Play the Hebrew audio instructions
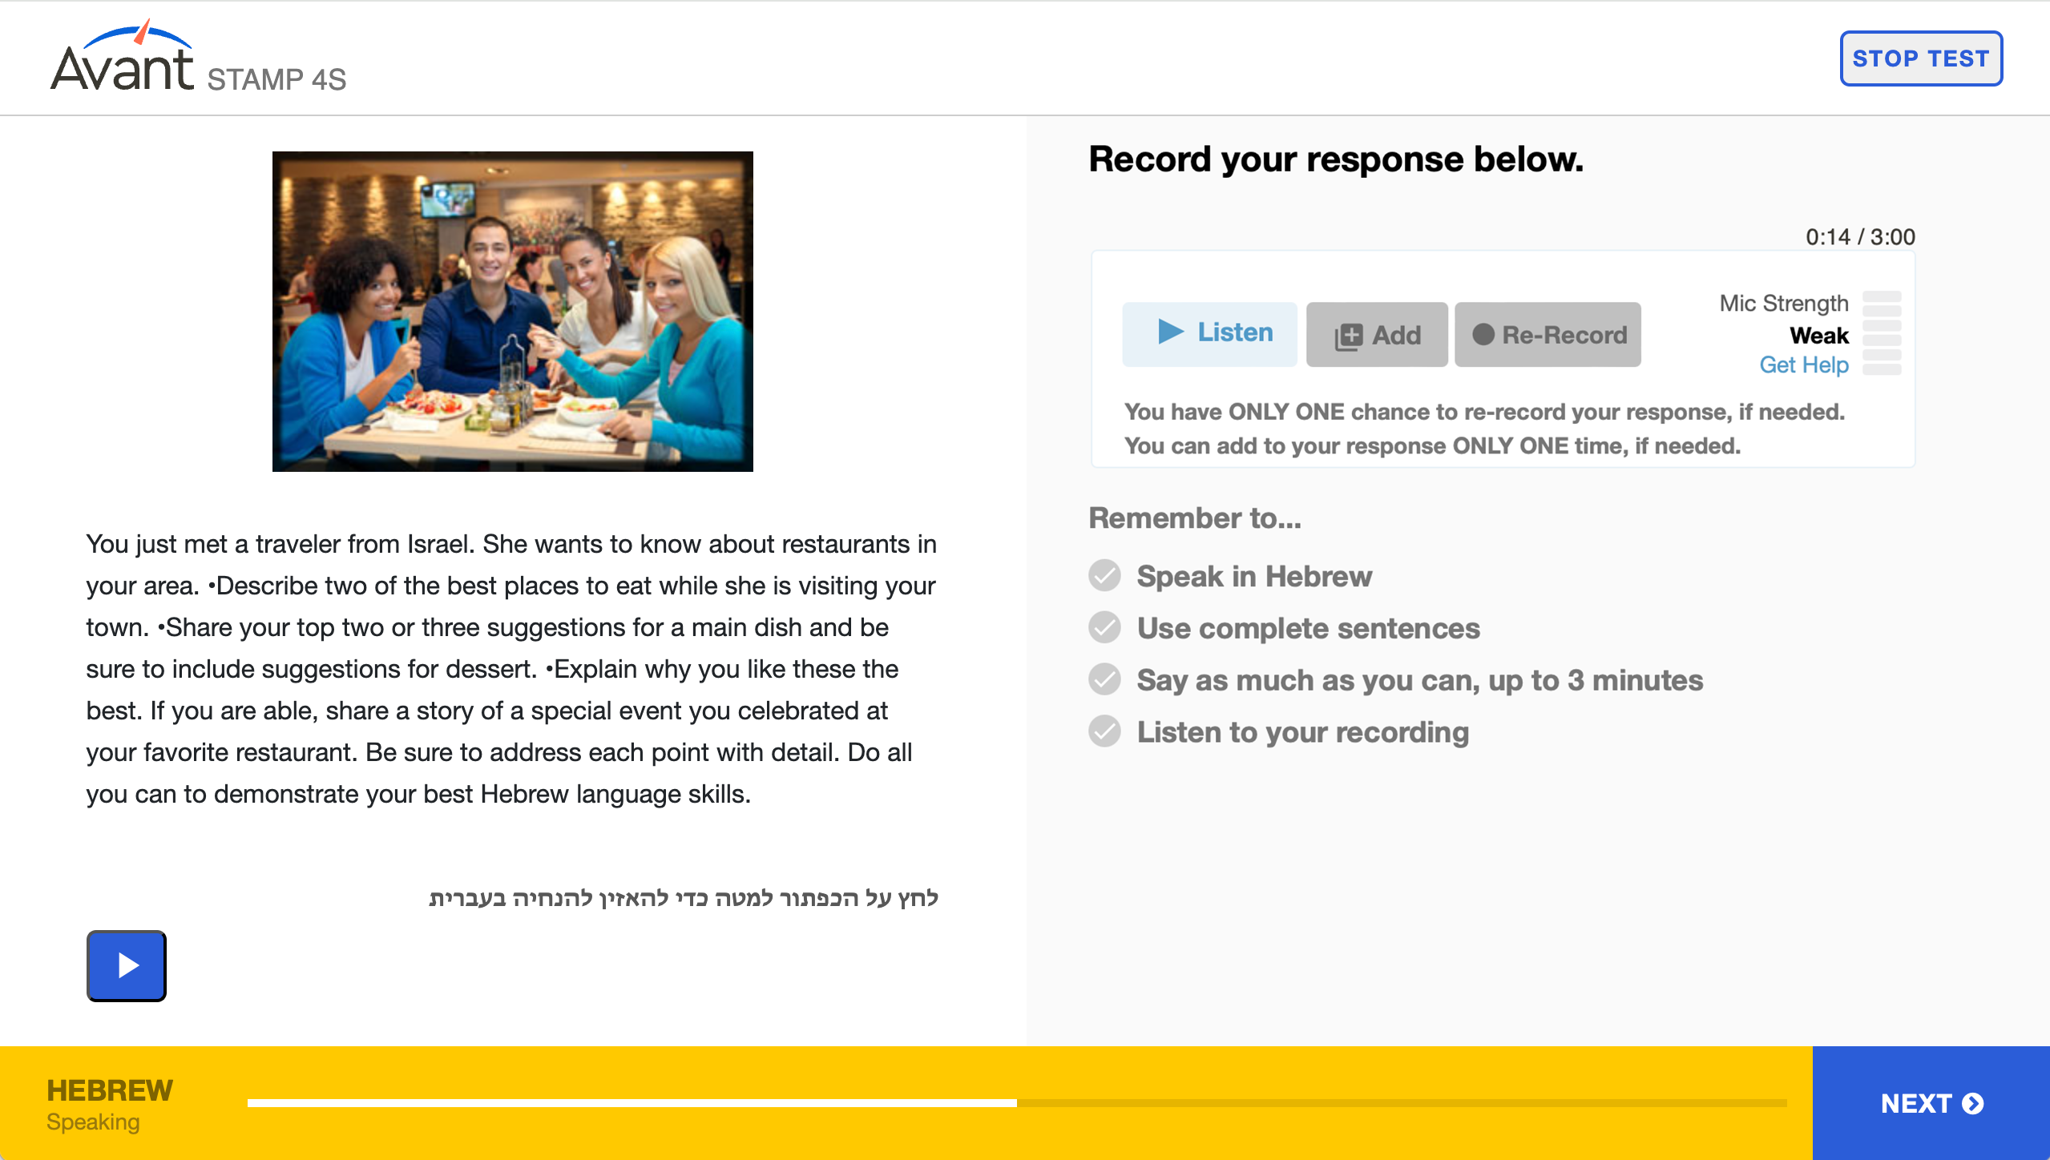The height and width of the screenshot is (1160, 2050). 127,965
